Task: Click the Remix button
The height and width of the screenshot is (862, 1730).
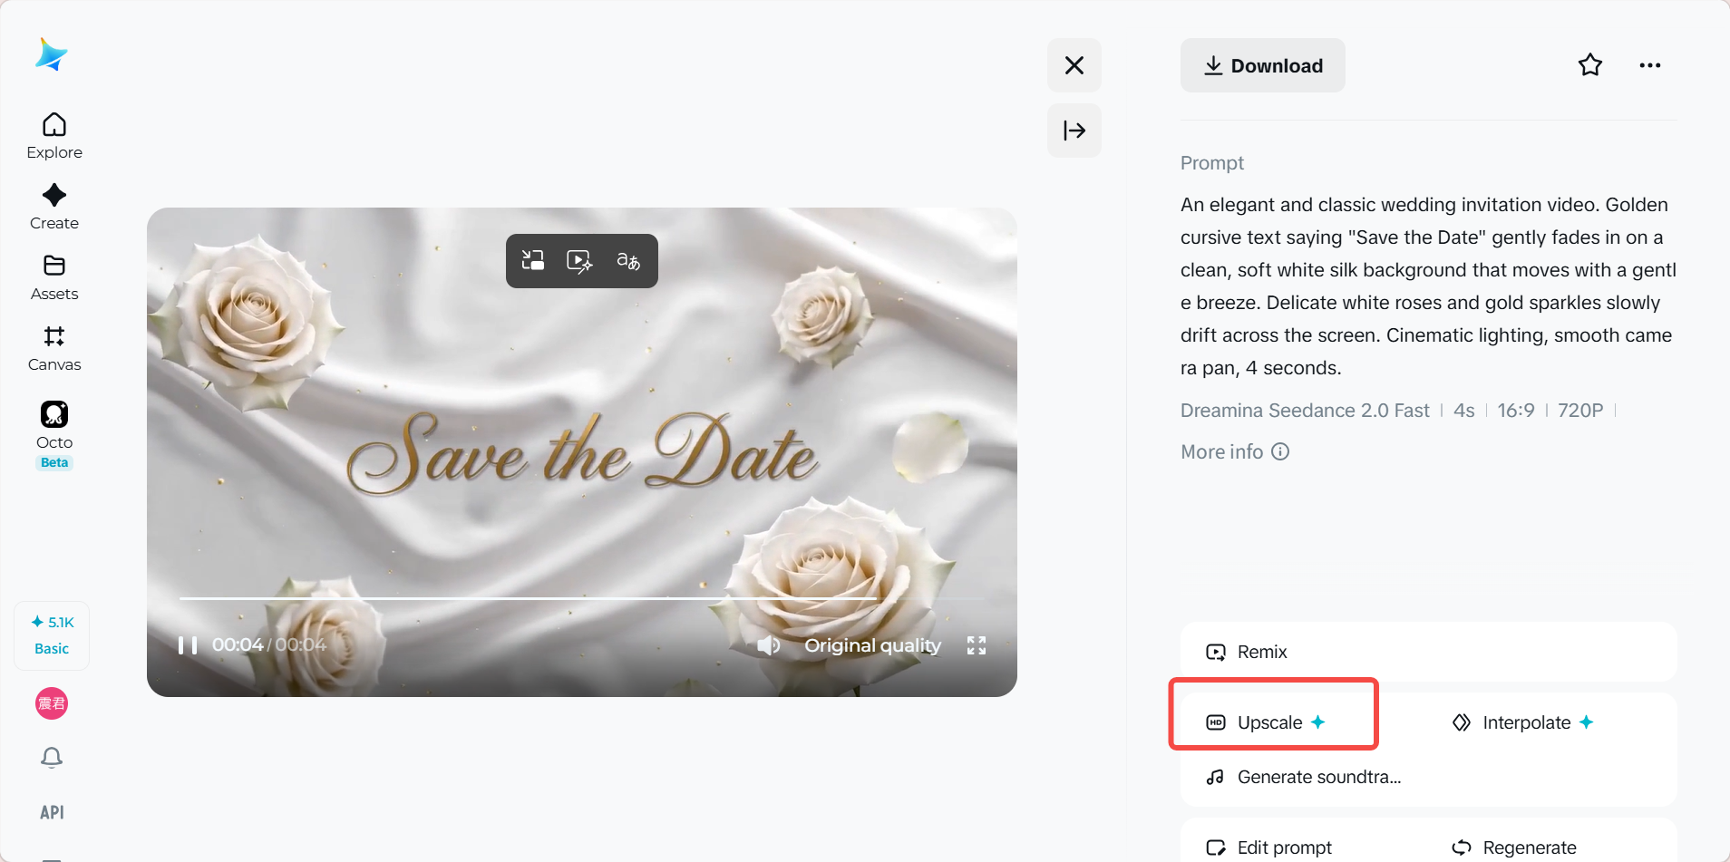Action: pos(1429,652)
